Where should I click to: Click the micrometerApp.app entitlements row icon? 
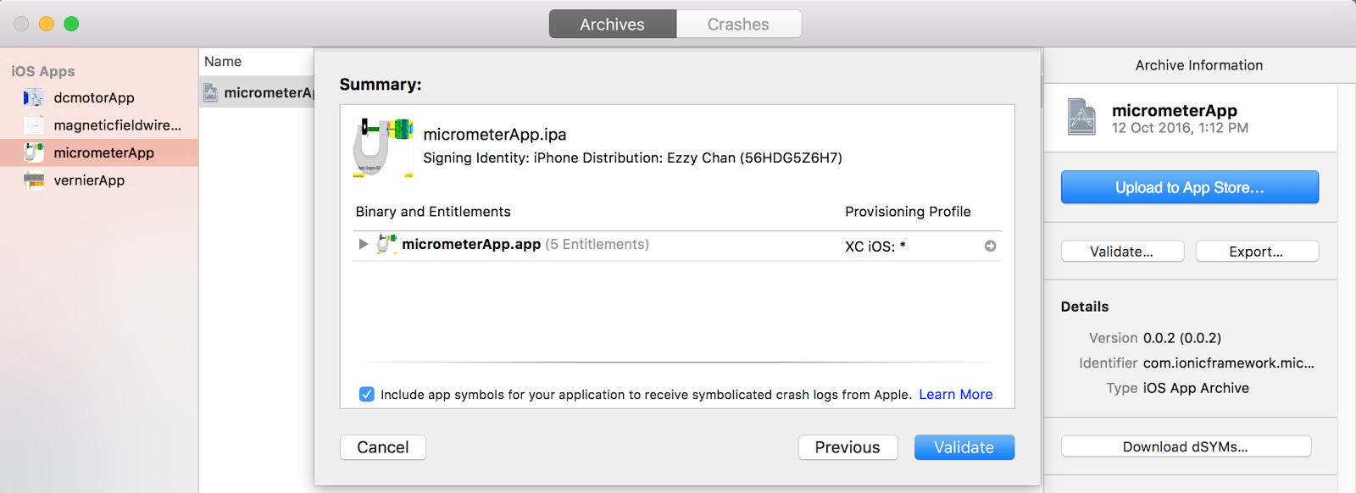[x=386, y=245]
